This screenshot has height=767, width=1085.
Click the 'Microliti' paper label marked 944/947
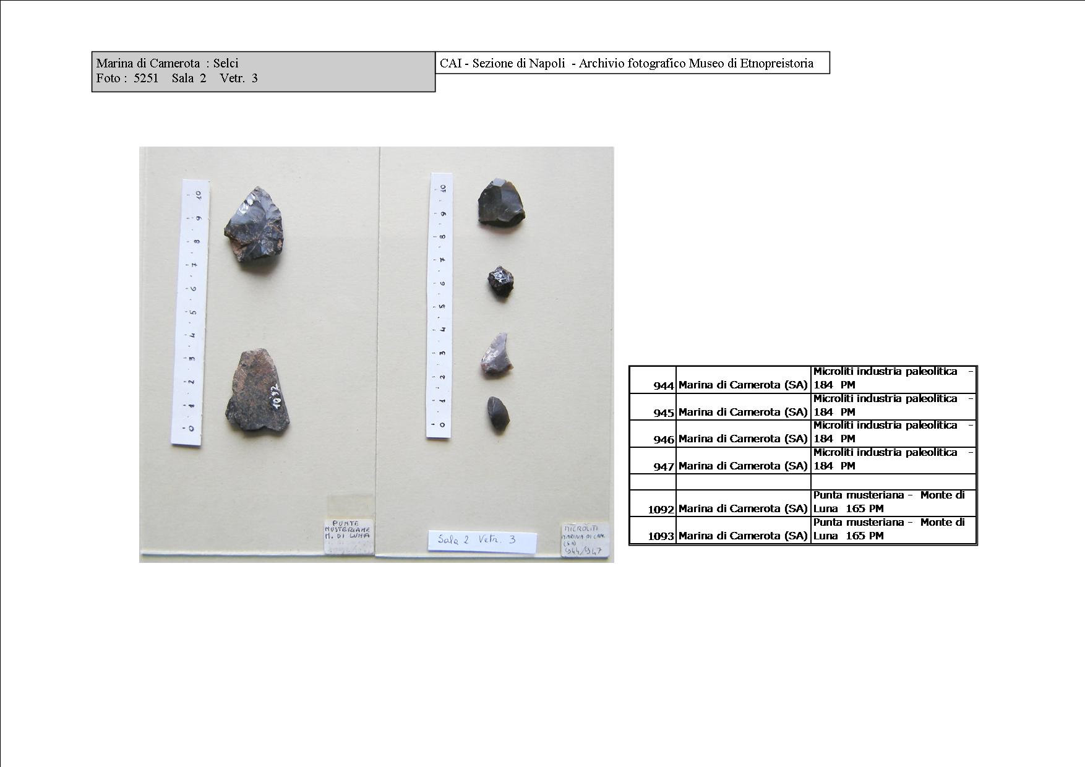point(585,540)
